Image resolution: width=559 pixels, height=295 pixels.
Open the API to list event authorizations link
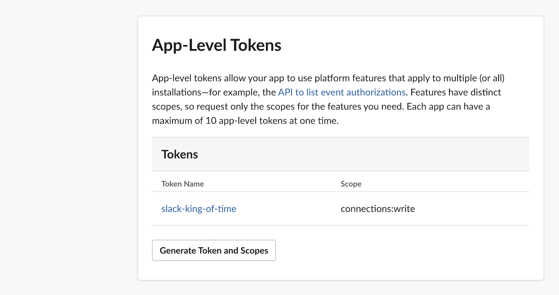point(341,92)
